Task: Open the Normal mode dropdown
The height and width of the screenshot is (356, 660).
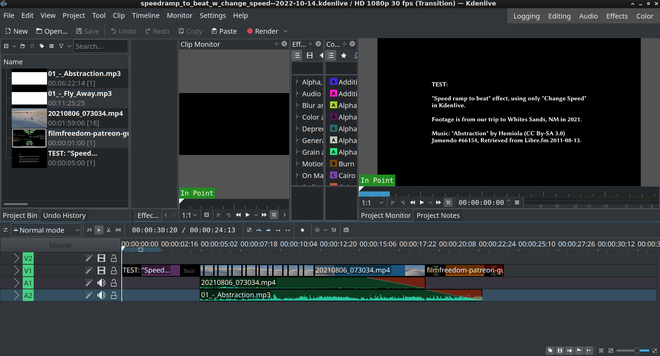Action: (46, 230)
